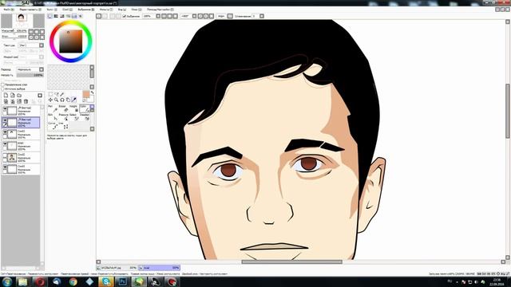Image resolution: width=511 pixels, height=287 pixels.
Task: Create a new normal layer
Action: coord(6,96)
